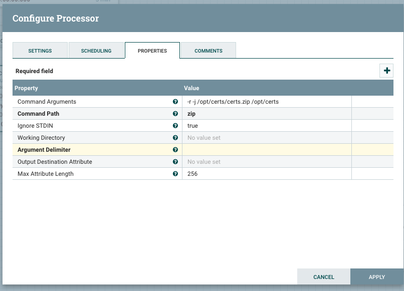404x291 pixels.
Task: Click help icon beside Command Path
Action: [x=175, y=114]
